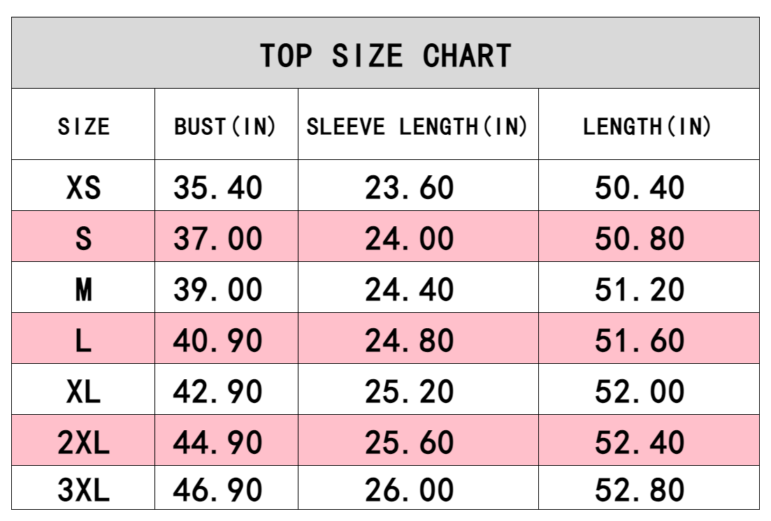Click the XS bust value 35.40
771x521 pixels.
tap(218, 187)
